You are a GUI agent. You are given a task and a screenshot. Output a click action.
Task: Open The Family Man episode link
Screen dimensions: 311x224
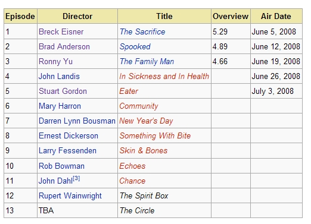coord(147,62)
